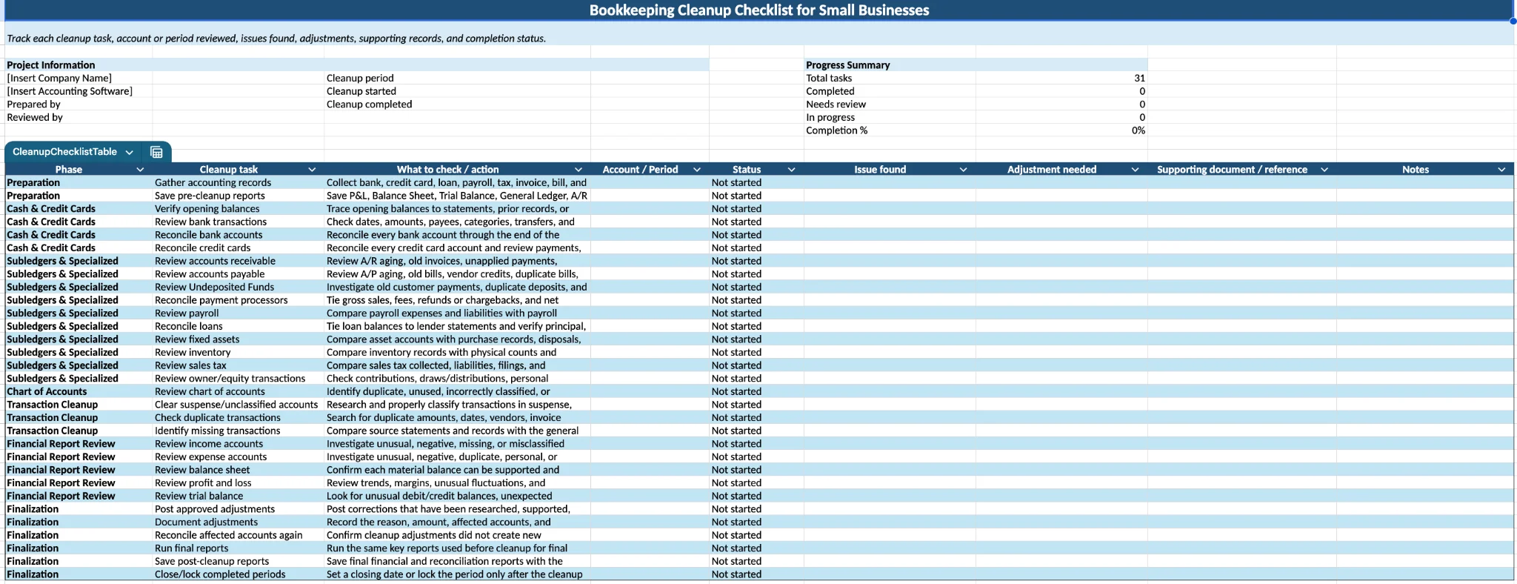Click the Reviewed by label cell
This screenshot has width=1517, height=584.
click(x=79, y=117)
